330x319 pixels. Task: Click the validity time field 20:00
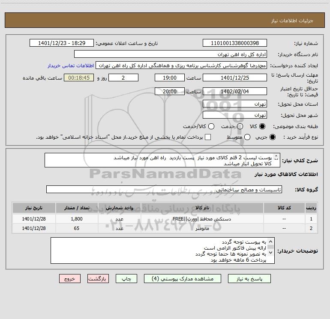pyautogui.click(x=170, y=91)
